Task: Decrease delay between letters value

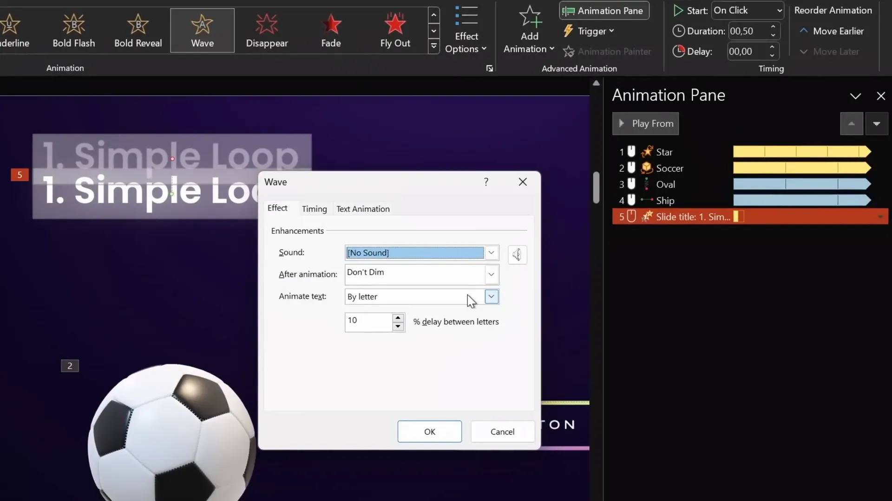Action: pyautogui.click(x=398, y=327)
